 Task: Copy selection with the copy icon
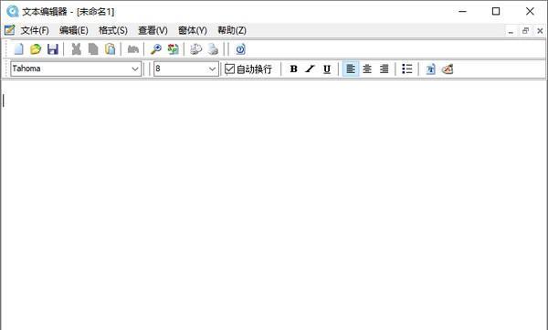[93, 49]
